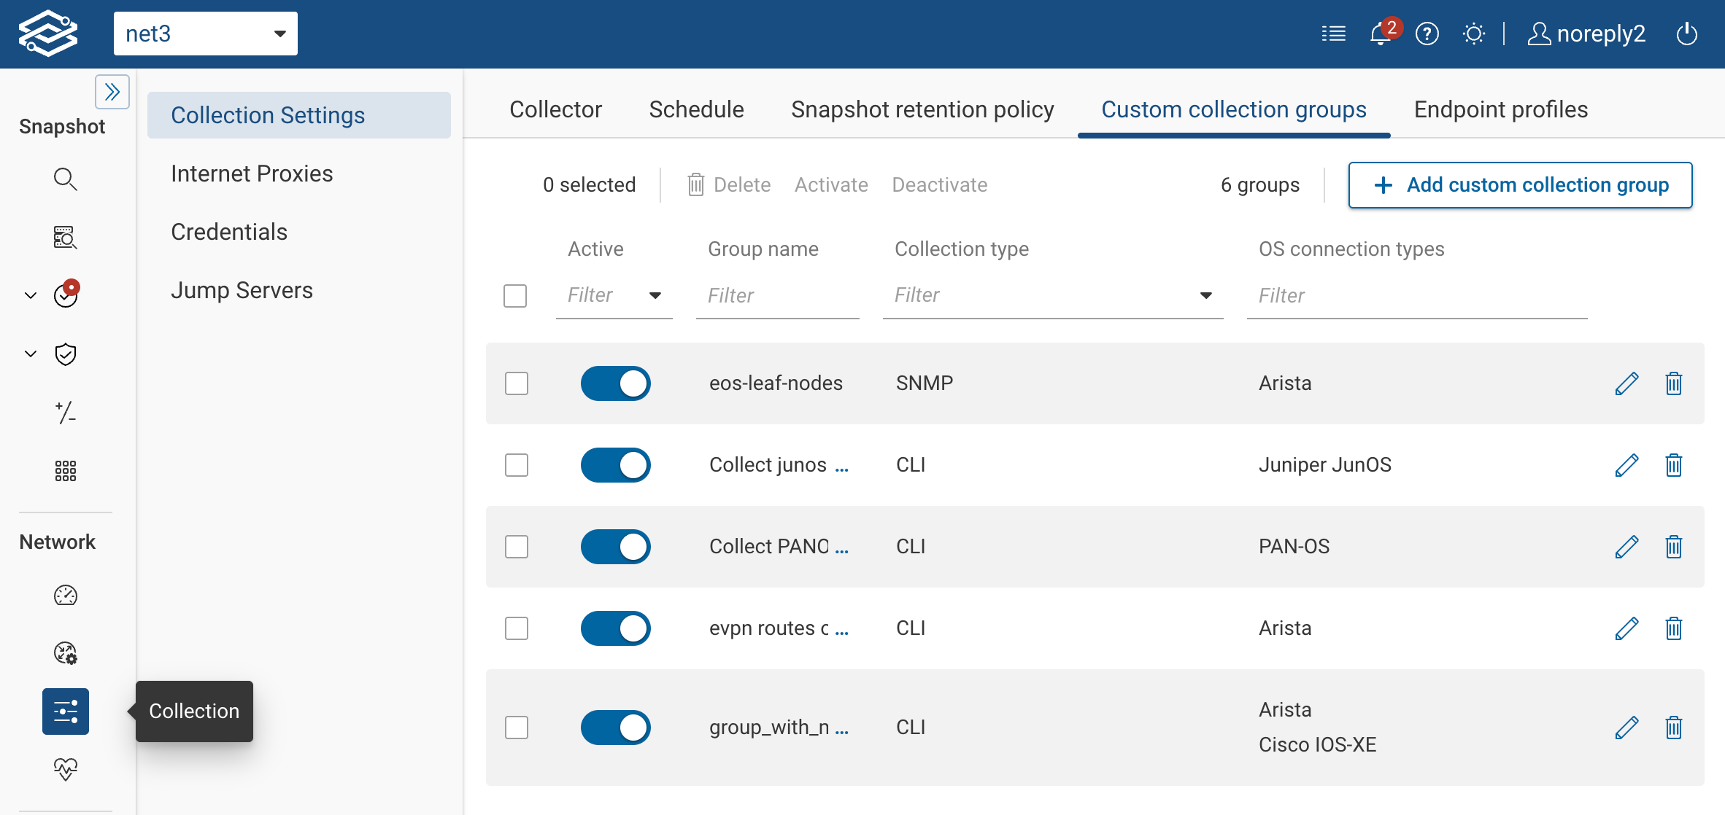Viewport: 1725px width, 815px height.
Task: Open the Collection type filter dropdown
Action: point(1208,295)
